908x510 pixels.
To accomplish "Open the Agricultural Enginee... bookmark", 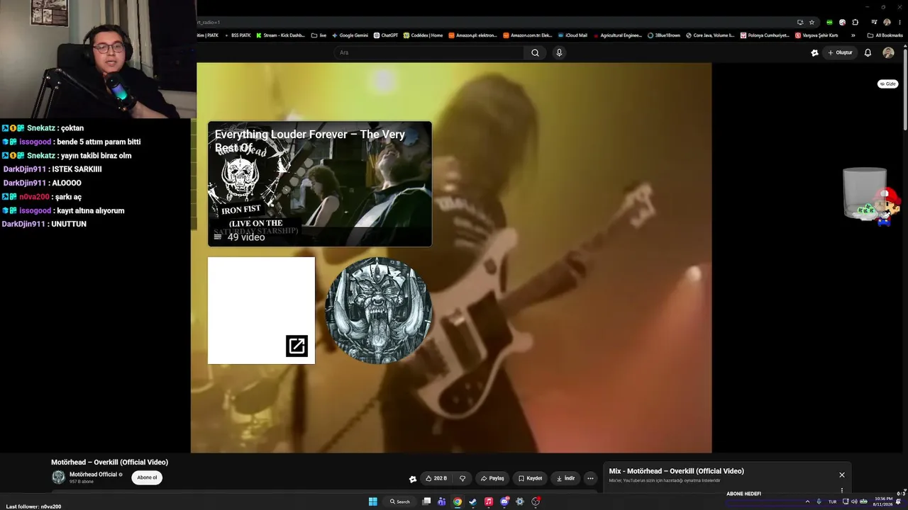I will (617, 35).
